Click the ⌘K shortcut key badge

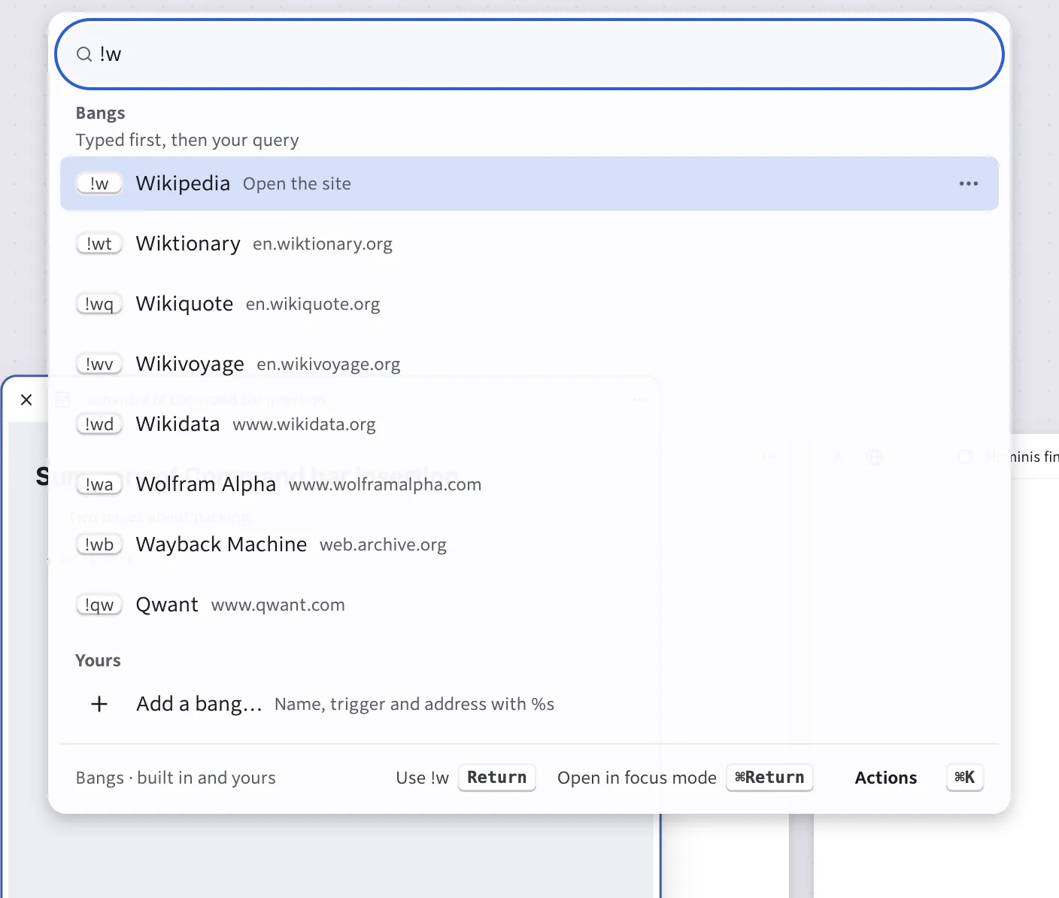click(x=965, y=778)
